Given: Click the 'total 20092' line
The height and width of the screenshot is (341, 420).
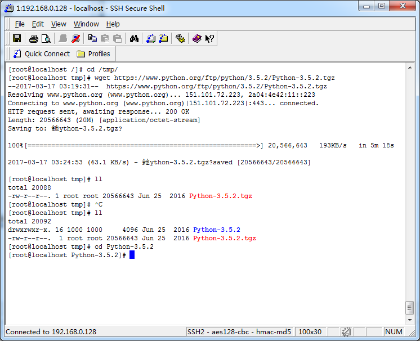Looking at the screenshot, I should pos(29,221).
